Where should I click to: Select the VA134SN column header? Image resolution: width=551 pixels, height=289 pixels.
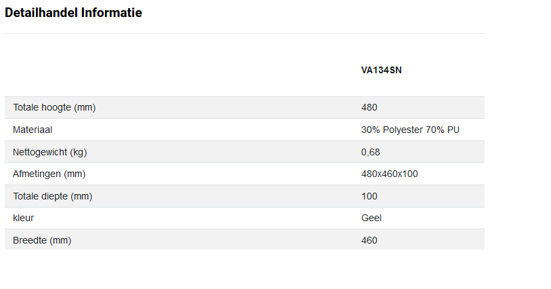(381, 70)
